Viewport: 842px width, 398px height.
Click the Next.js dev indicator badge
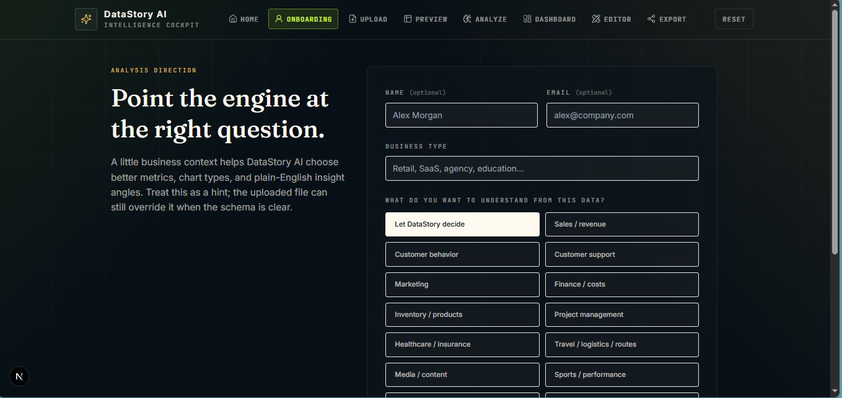tap(19, 376)
